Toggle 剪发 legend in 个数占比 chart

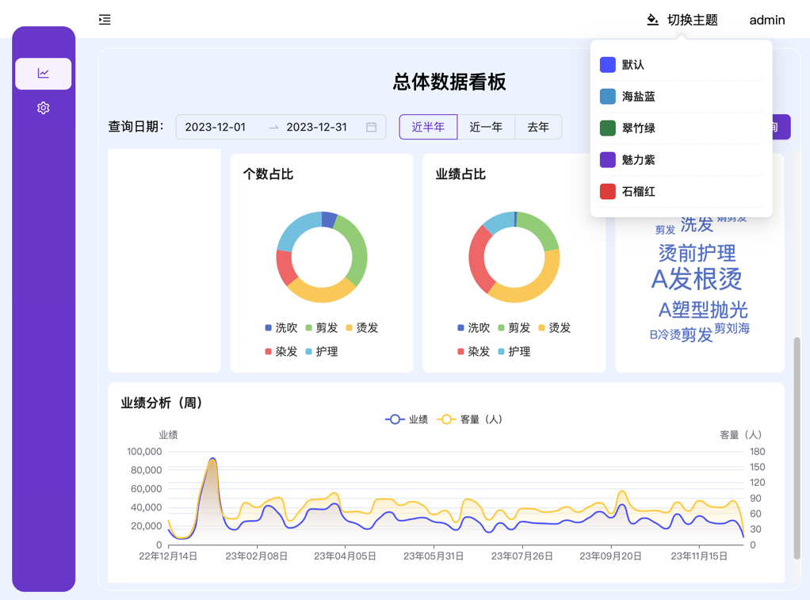321,327
